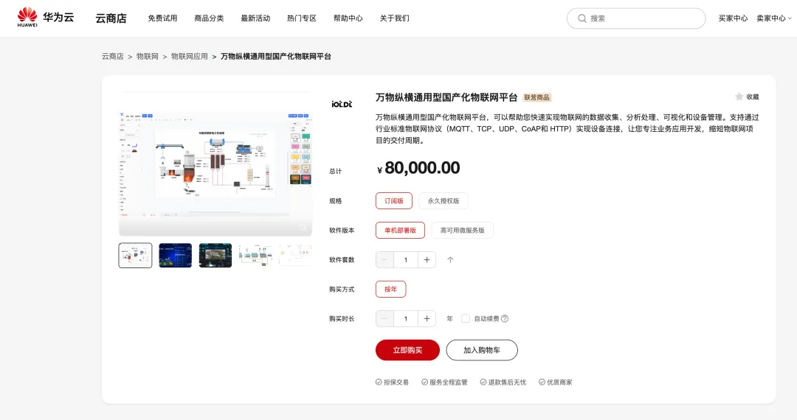Click the 加入购物车 button
Image resolution: width=797 pixels, height=420 pixels.
coord(482,350)
